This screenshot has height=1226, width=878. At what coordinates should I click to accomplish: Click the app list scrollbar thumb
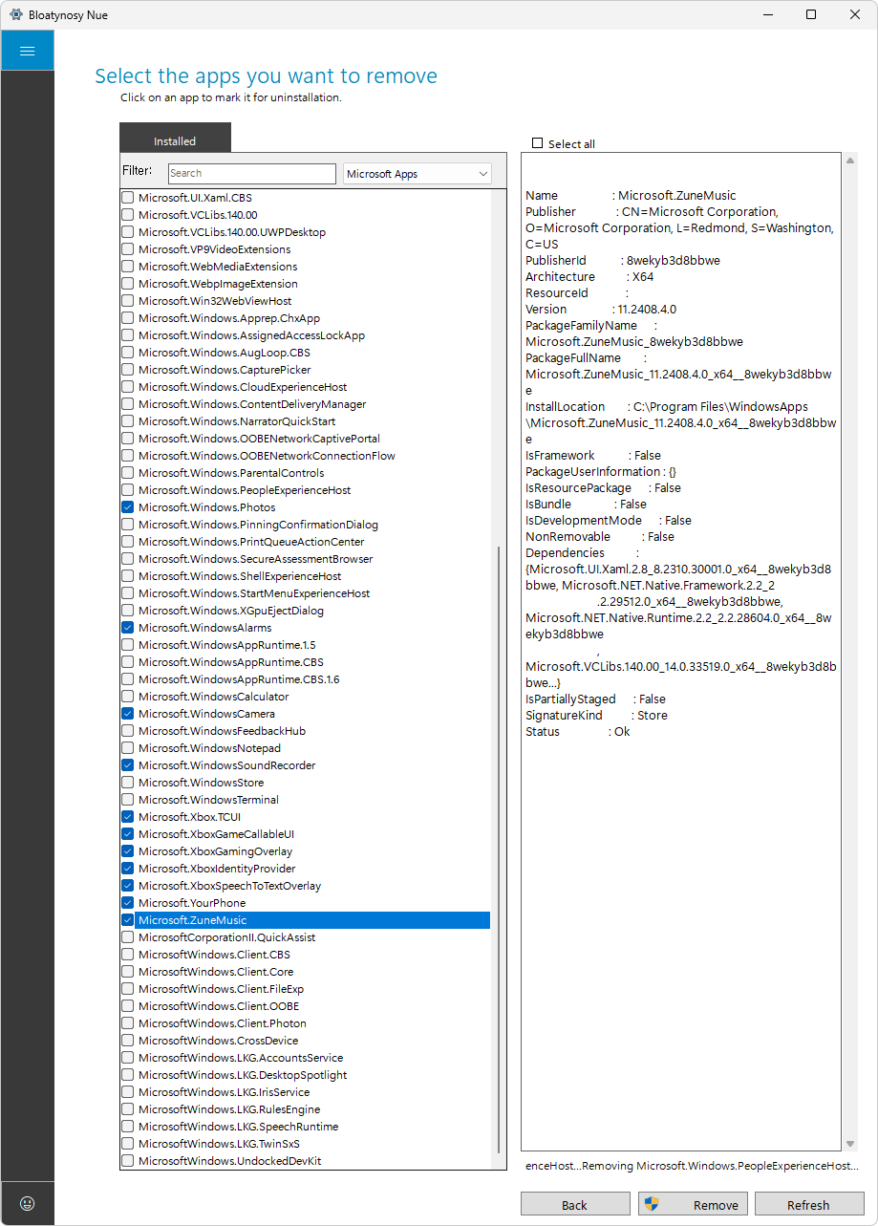[497, 850]
